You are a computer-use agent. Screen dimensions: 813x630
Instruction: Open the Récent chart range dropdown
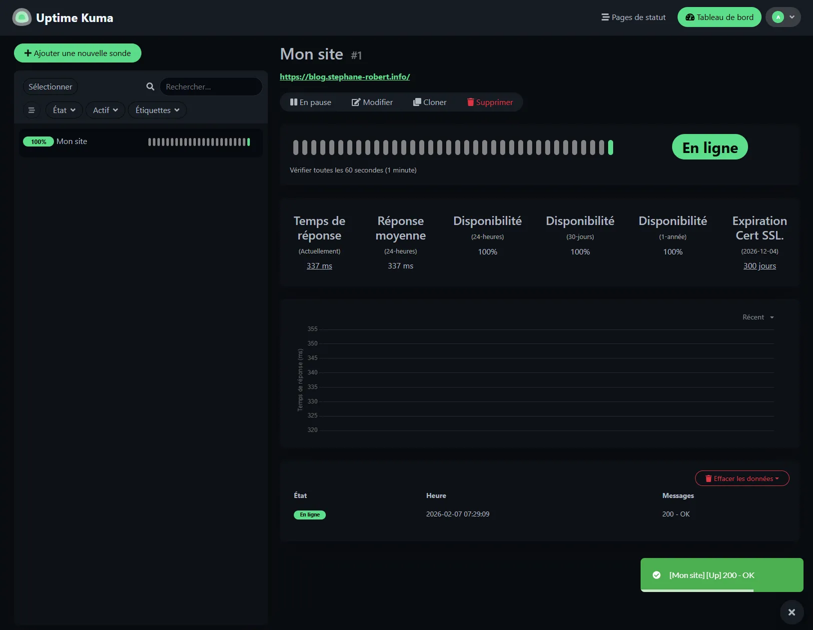[x=758, y=317]
